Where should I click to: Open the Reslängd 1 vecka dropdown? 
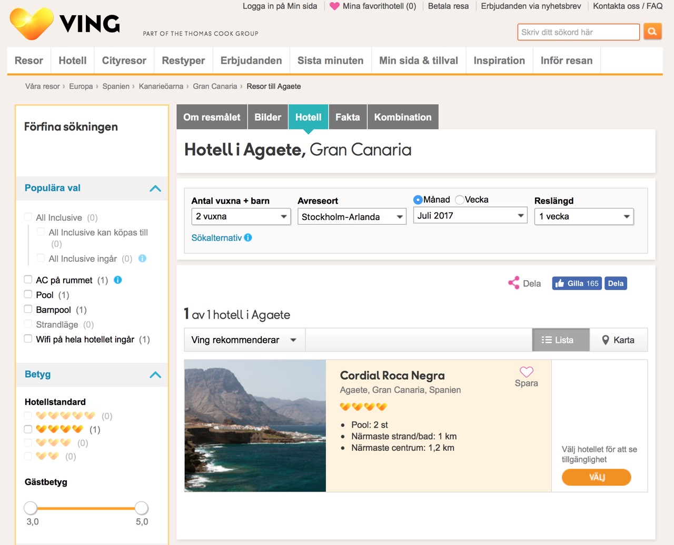tap(584, 216)
